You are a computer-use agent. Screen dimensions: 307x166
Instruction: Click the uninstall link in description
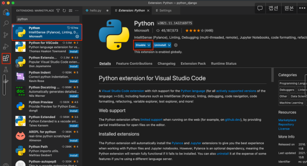[x=223, y=154]
